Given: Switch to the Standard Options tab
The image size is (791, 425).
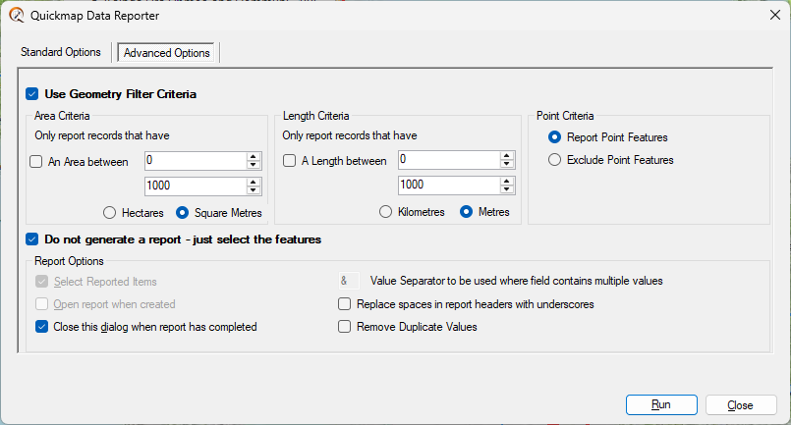Looking at the screenshot, I should 61,53.
